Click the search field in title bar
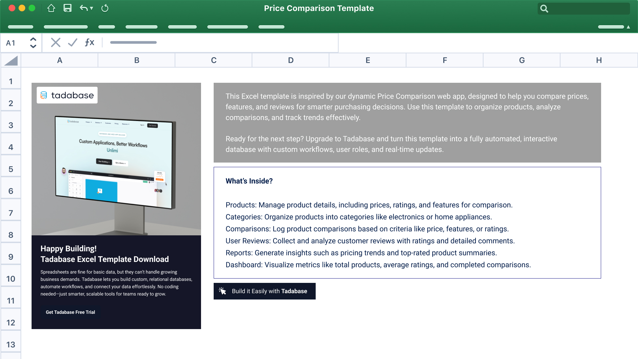The height and width of the screenshot is (359, 638). tap(584, 9)
